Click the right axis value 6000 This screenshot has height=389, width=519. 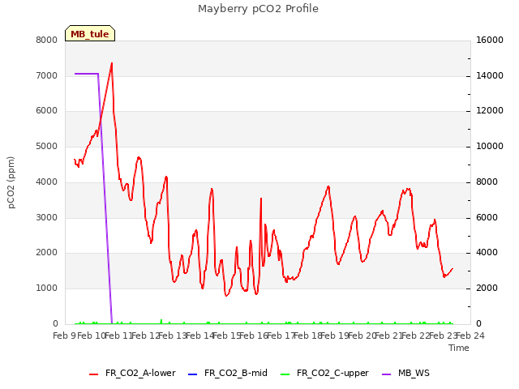click(x=487, y=218)
